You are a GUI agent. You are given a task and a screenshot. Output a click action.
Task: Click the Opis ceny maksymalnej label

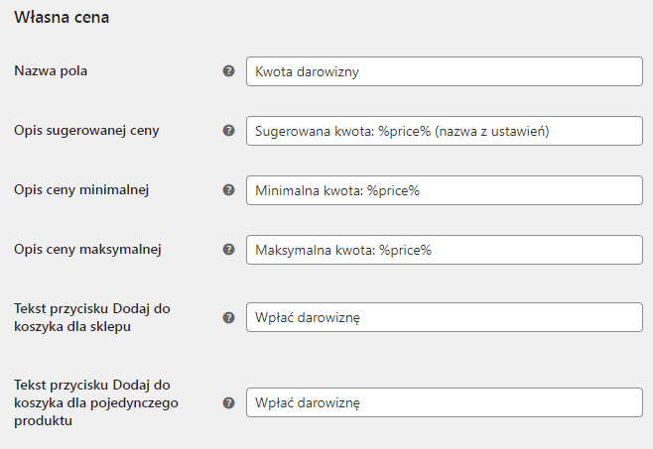87,250
